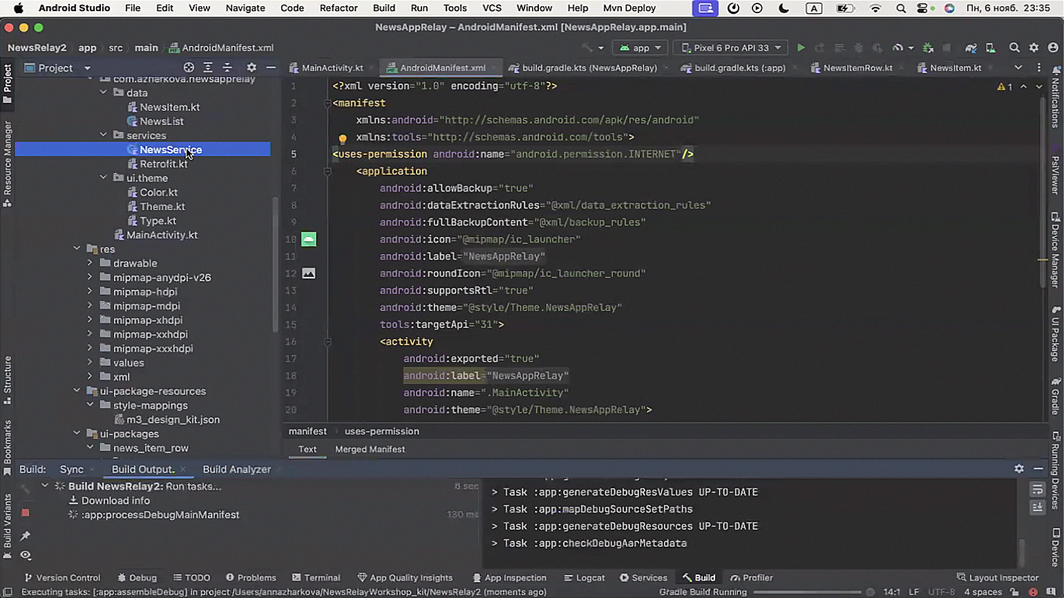Click Select Opened File target icon

click(x=189, y=68)
